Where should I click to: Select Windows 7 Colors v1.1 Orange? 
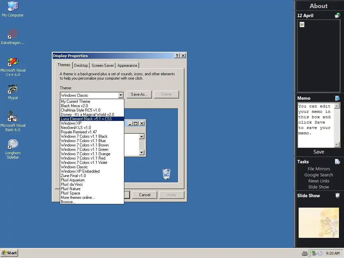click(92, 154)
